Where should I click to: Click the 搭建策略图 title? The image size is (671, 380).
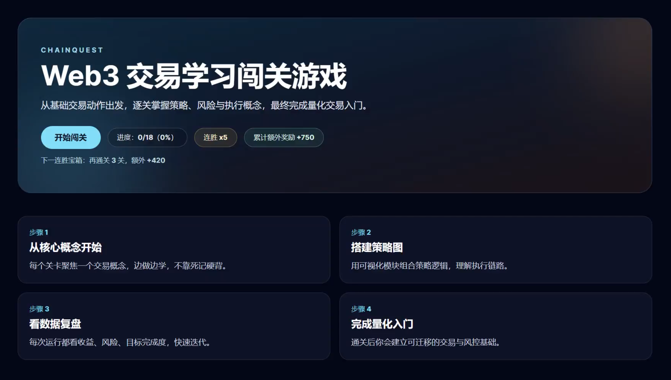point(377,248)
